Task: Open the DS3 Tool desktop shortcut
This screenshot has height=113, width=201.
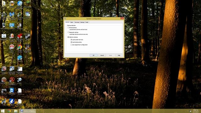Action: pyautogui.click(x=4, y=91)
